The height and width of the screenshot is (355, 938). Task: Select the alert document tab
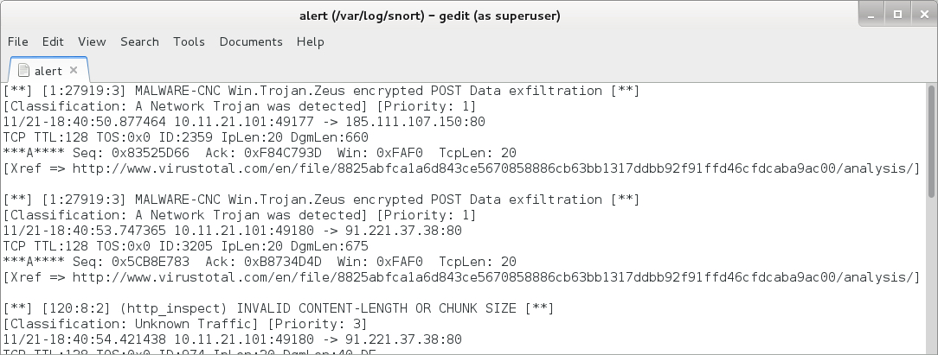click(x=49, y=71)
